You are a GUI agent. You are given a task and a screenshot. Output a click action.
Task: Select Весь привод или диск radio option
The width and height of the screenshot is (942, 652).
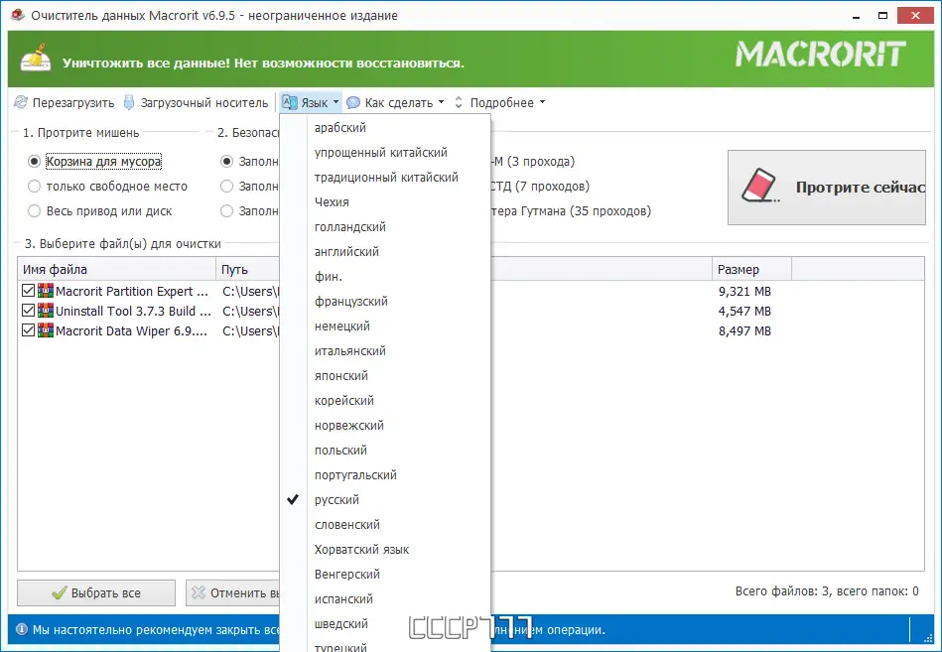tap(34, 210)
